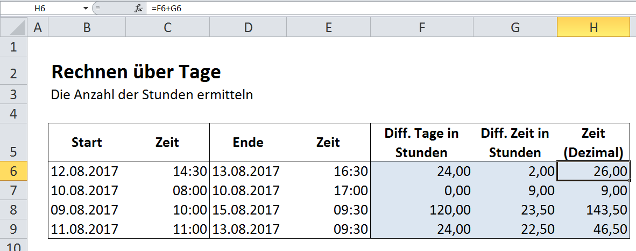This screenshot has width=636, height=251.
Task: Click cell with title Rechnen über Tage
Action: [x=136, y=72]
